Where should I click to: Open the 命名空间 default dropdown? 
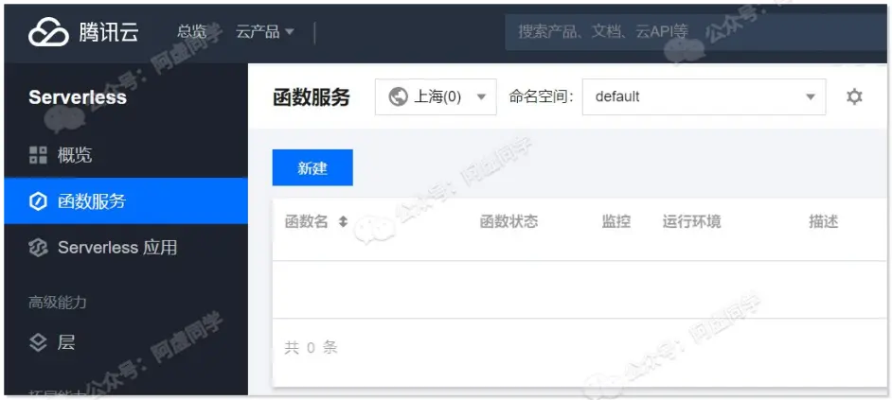pyautogui.click(x=703, y=96)
